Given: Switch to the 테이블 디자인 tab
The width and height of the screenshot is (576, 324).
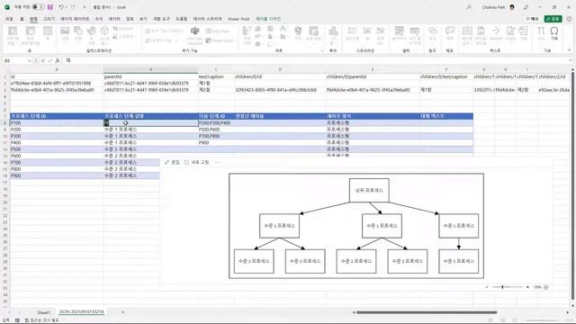Looking at the screenshot, I should (268, 19).
